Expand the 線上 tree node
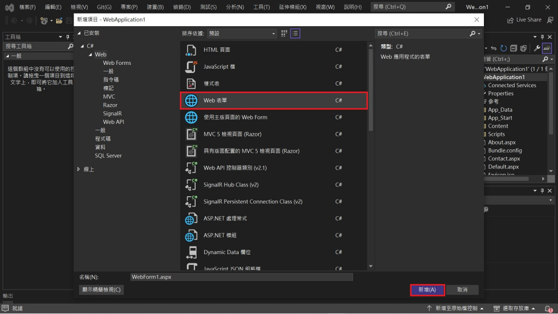Image resolution: width=558 pixels, height=314 pixels. [x=78, y=170]
